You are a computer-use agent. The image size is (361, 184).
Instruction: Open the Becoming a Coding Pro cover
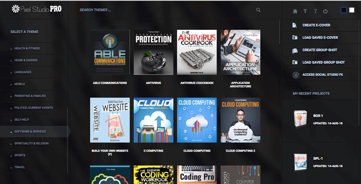coord(197,175)
